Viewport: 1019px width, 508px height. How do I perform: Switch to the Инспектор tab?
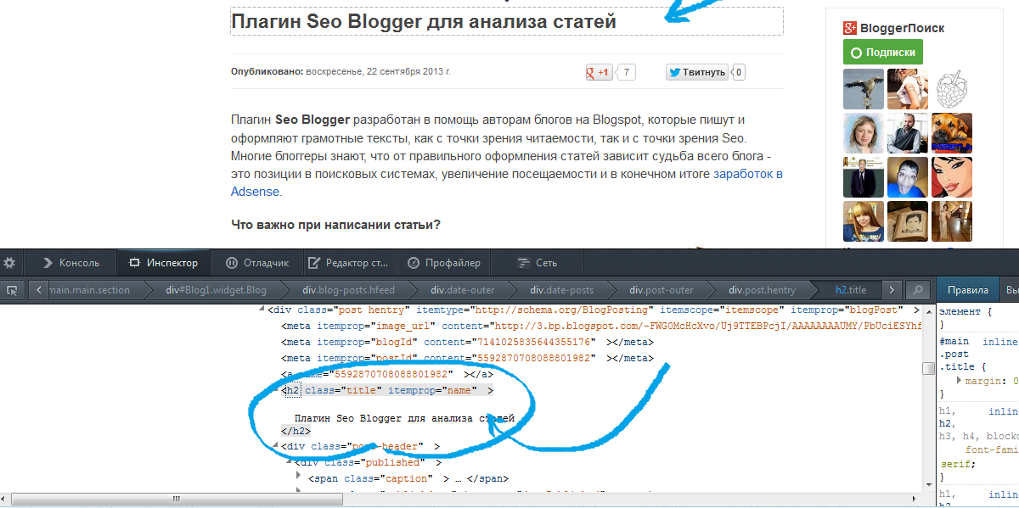(x=163, y=263)
